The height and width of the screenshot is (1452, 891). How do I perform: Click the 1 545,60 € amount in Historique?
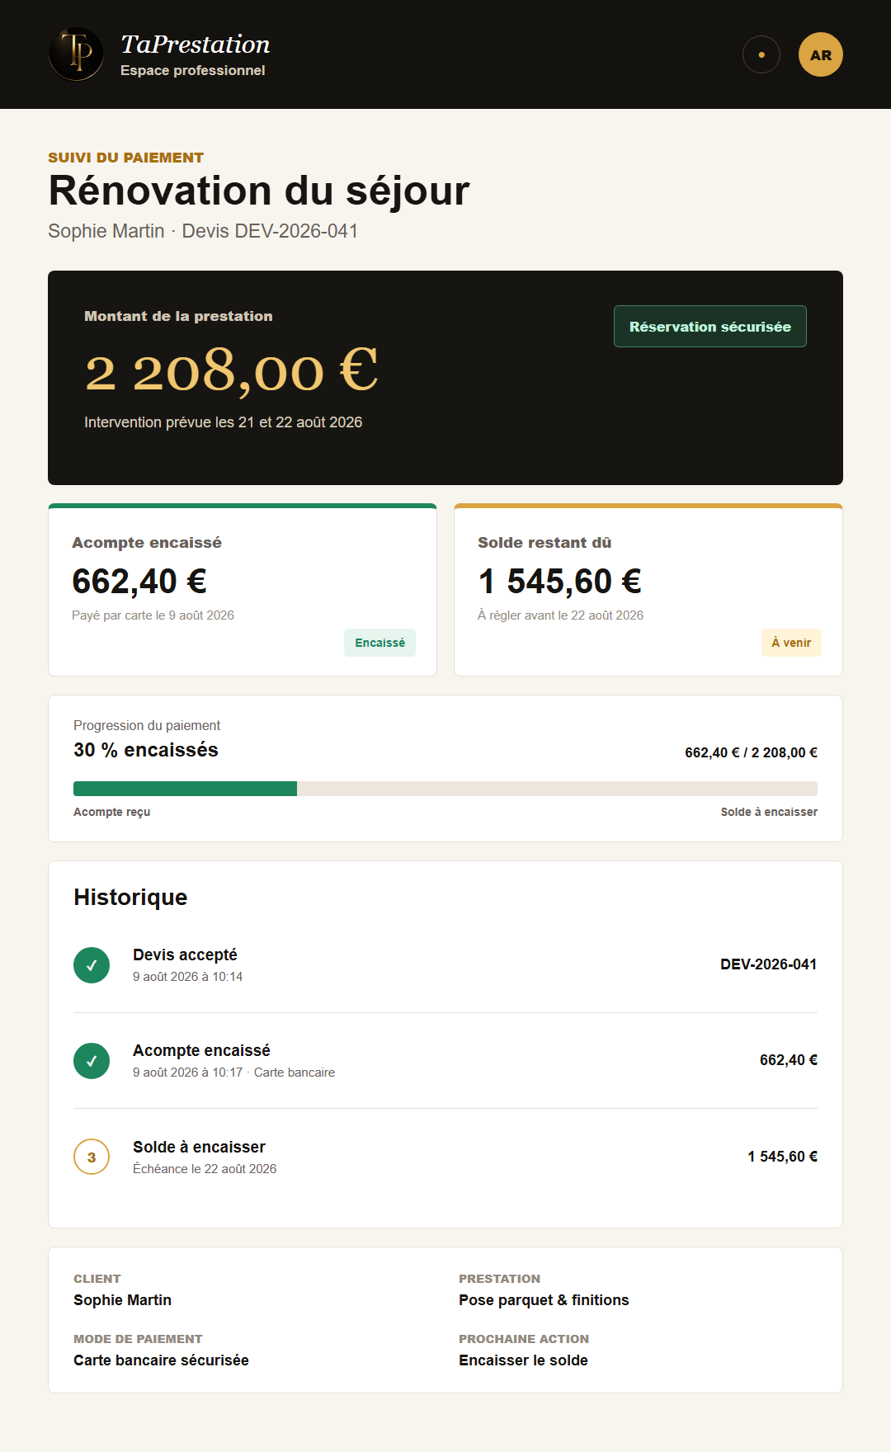pos(782,1157)
